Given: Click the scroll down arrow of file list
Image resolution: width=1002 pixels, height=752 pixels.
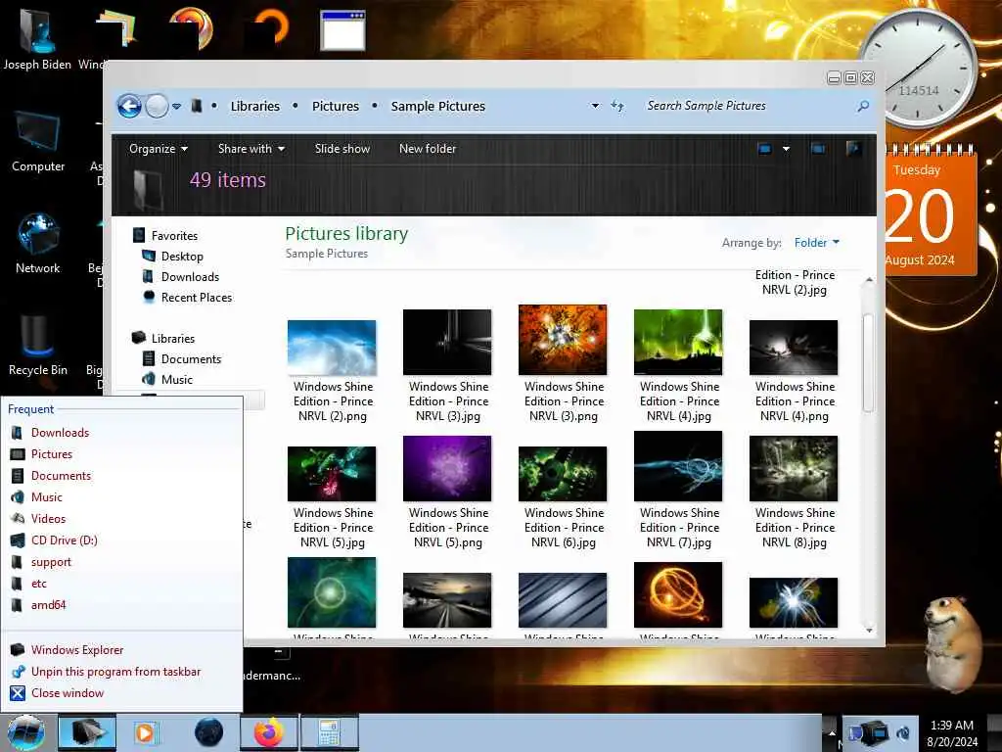Looking at the screenshot, I should click(x=869, y=631).
